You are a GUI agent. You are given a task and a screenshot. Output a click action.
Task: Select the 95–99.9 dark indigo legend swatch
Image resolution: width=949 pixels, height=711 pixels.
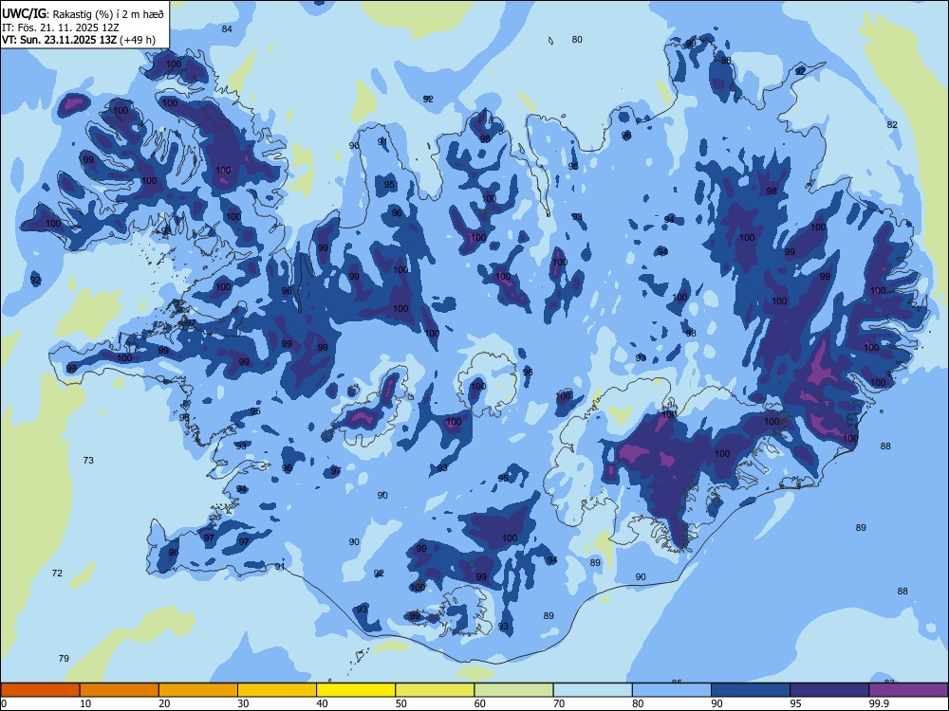coord(829,690)
